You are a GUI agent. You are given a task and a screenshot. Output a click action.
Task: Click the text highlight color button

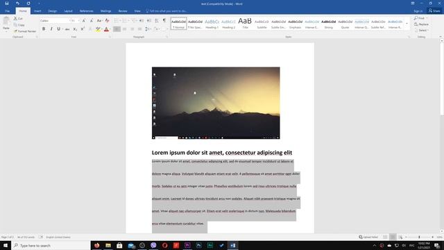tap(98, 29)
